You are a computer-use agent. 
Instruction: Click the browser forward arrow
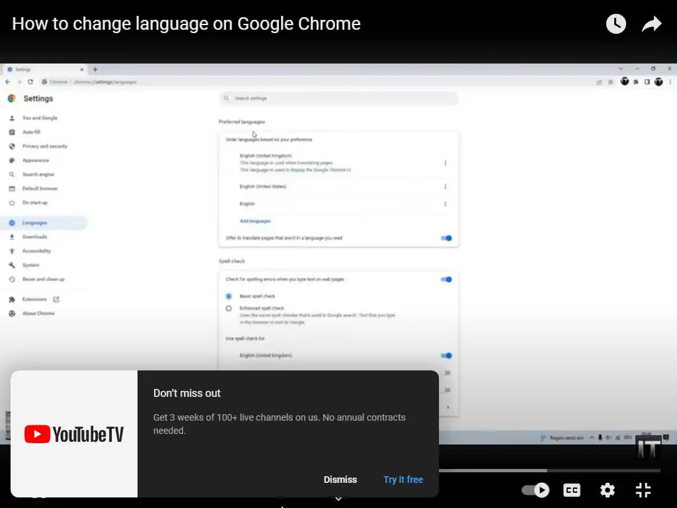point(19,81)
